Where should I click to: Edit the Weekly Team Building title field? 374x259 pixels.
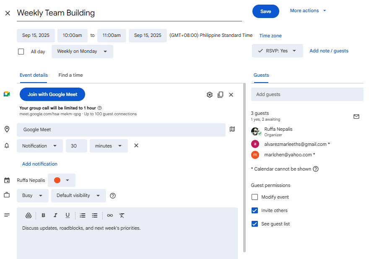(129, 13)
